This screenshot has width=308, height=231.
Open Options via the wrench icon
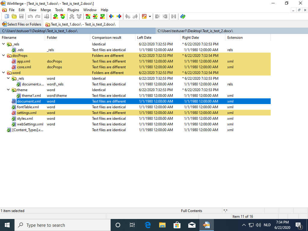point(144,17)
